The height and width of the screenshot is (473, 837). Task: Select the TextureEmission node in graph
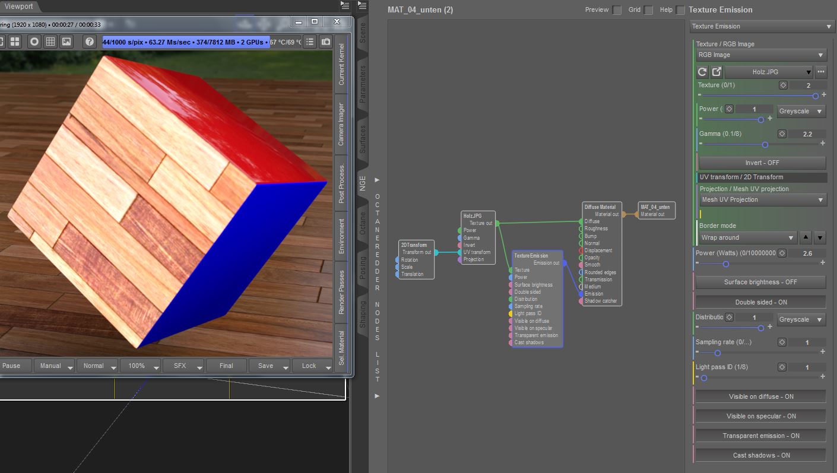pyautogui.click(x=531, y=256)
